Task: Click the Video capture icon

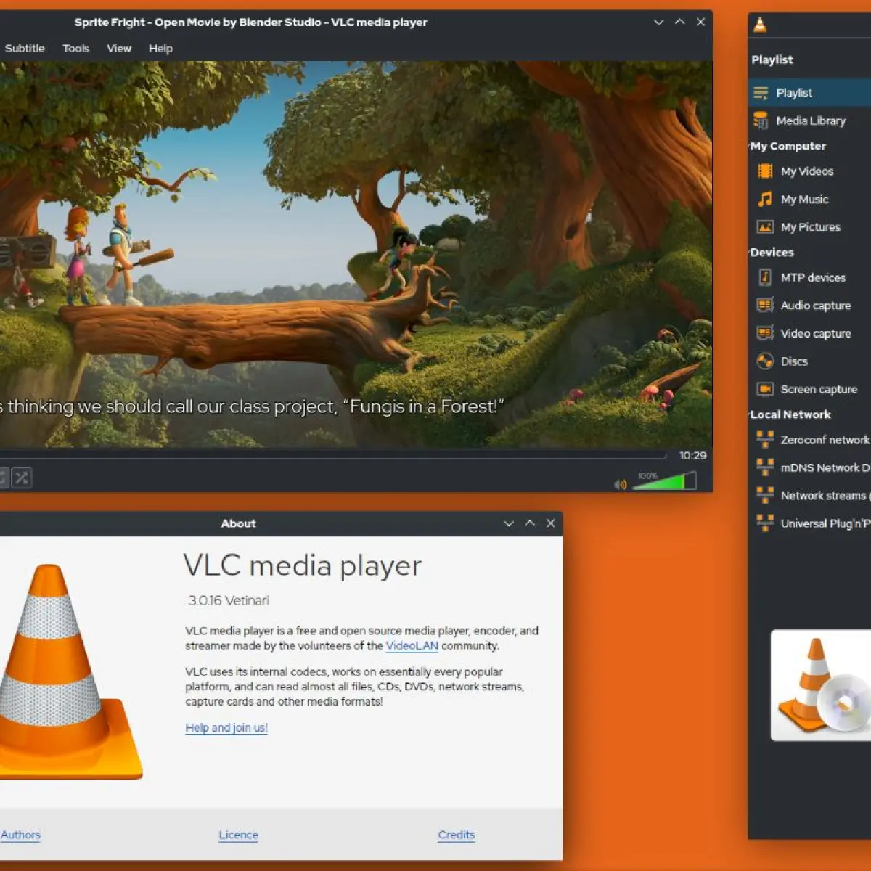Action: (765, 333)
